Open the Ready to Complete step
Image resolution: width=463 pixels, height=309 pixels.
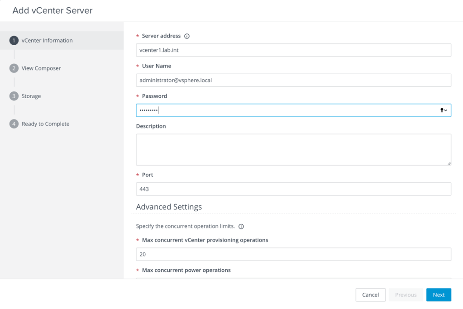tap(45, 124)
